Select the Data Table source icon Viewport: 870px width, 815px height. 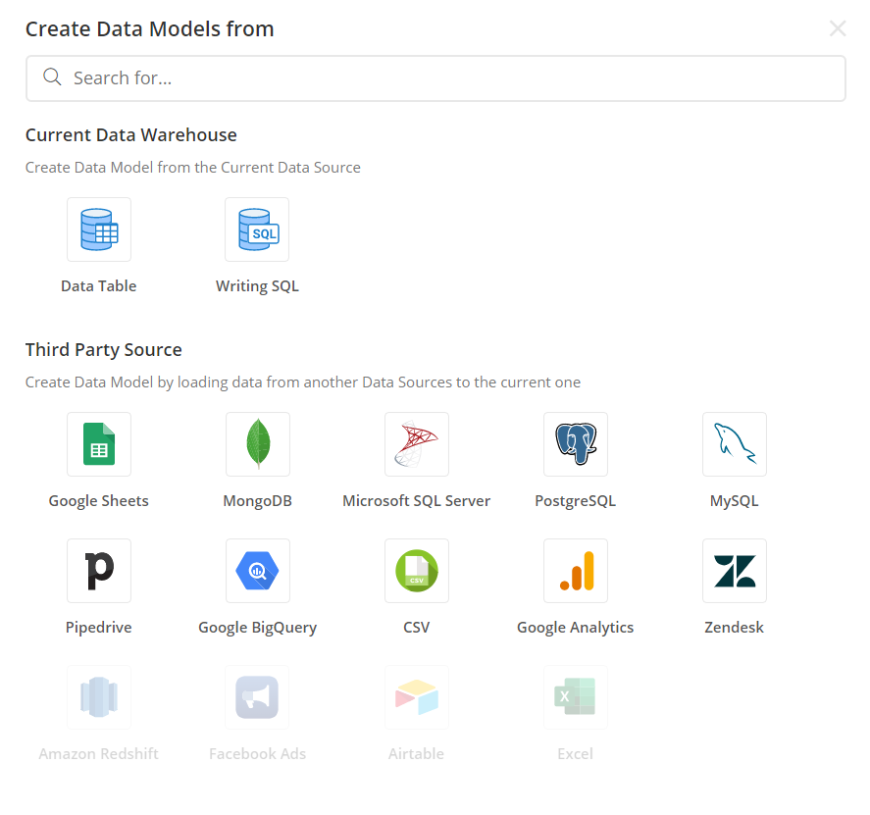(99, 229)
